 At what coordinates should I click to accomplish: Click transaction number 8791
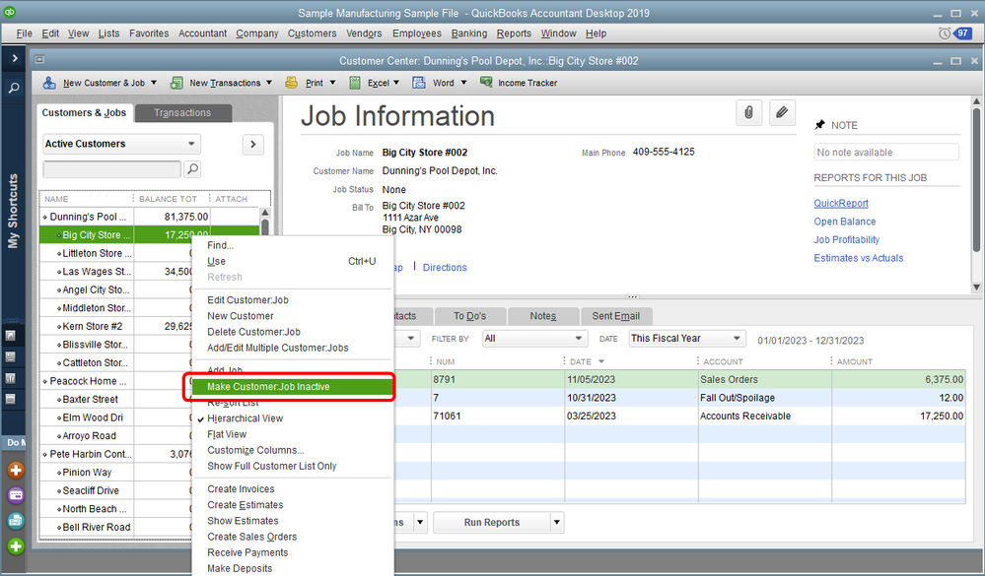444,380
